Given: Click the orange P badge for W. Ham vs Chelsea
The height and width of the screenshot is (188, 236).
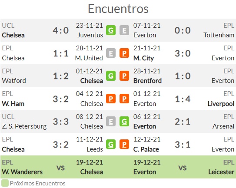Looking at the screenshot, I should click(x=111, y=99).
